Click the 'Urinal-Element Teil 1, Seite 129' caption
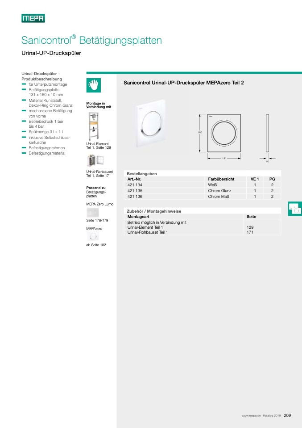This screenshot has height=428, width=302. tap(98, 145)
